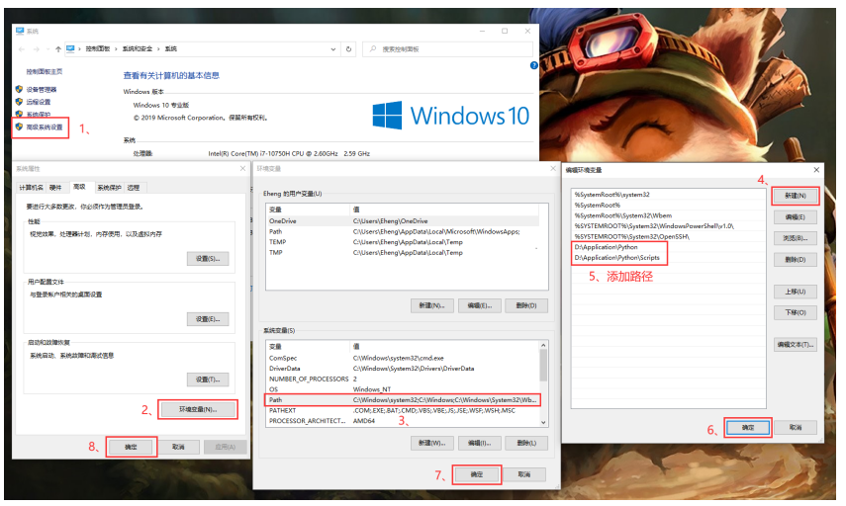This screenshot has height=506, width=846.
Task: Select D:\Application\Python\Scripts entry
Action: coord(668,258)
